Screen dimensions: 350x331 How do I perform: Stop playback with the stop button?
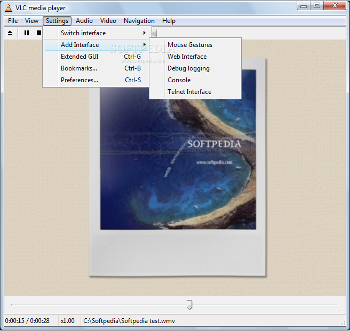pos(39,33)
